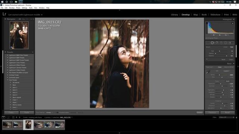The width and height of the screenshot is (239, 134).
Task: Click Done in the toolbar
Action: [x=200, y=112]
